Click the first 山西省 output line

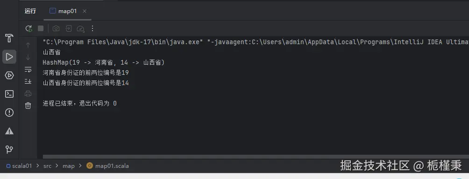[x=52, y=53]
